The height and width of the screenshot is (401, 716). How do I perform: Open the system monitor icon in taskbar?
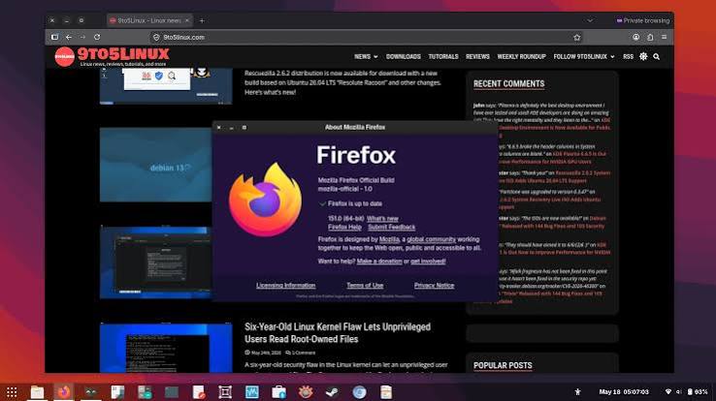251,392
